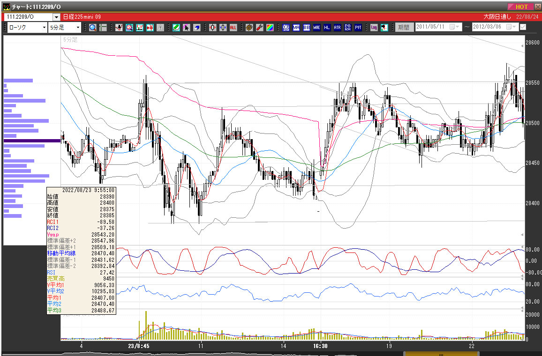Click the magnifying glass zoom icon
The width and height of the screenshot is (542, 356).
click(93, 28)
